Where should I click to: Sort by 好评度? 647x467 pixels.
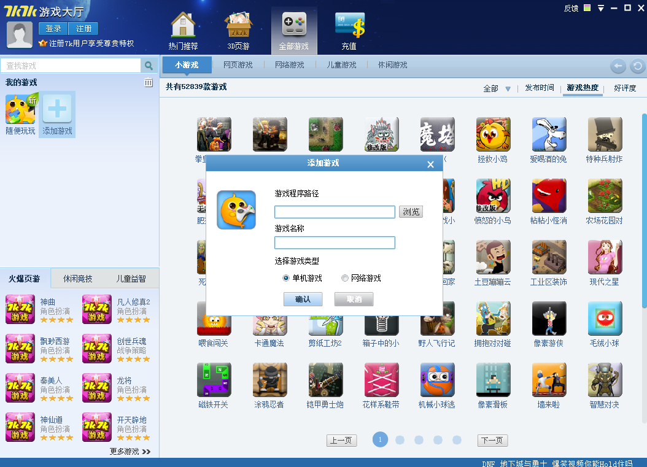(625, 88)
